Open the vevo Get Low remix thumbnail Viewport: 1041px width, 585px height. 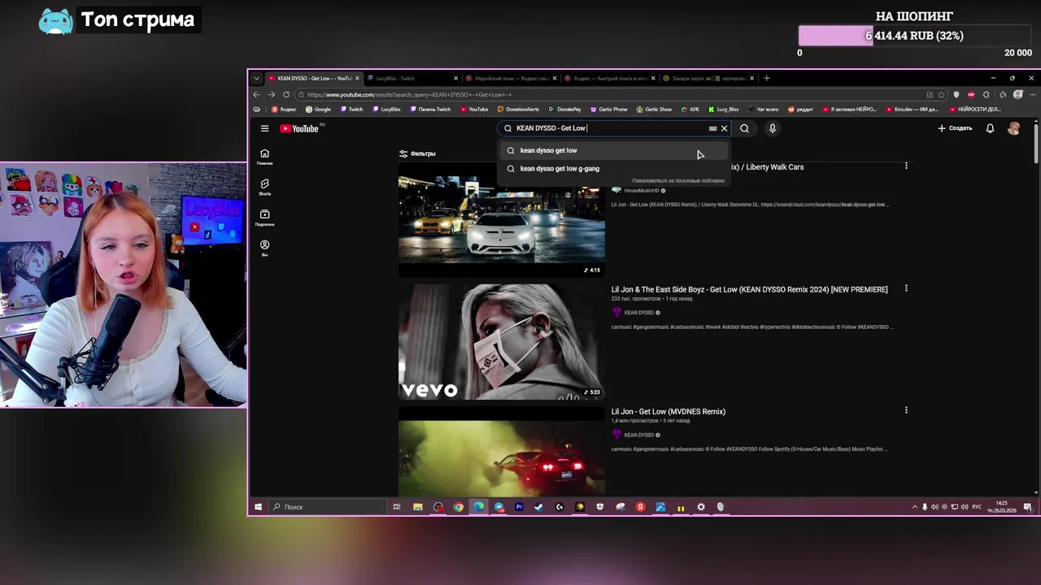(502, 341)
